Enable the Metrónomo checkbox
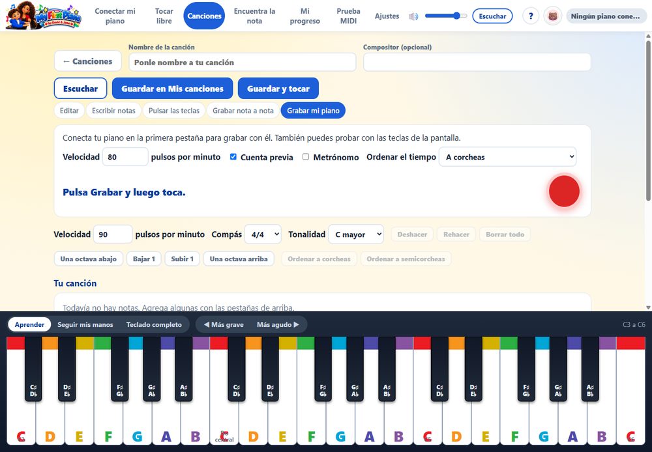 306,156
